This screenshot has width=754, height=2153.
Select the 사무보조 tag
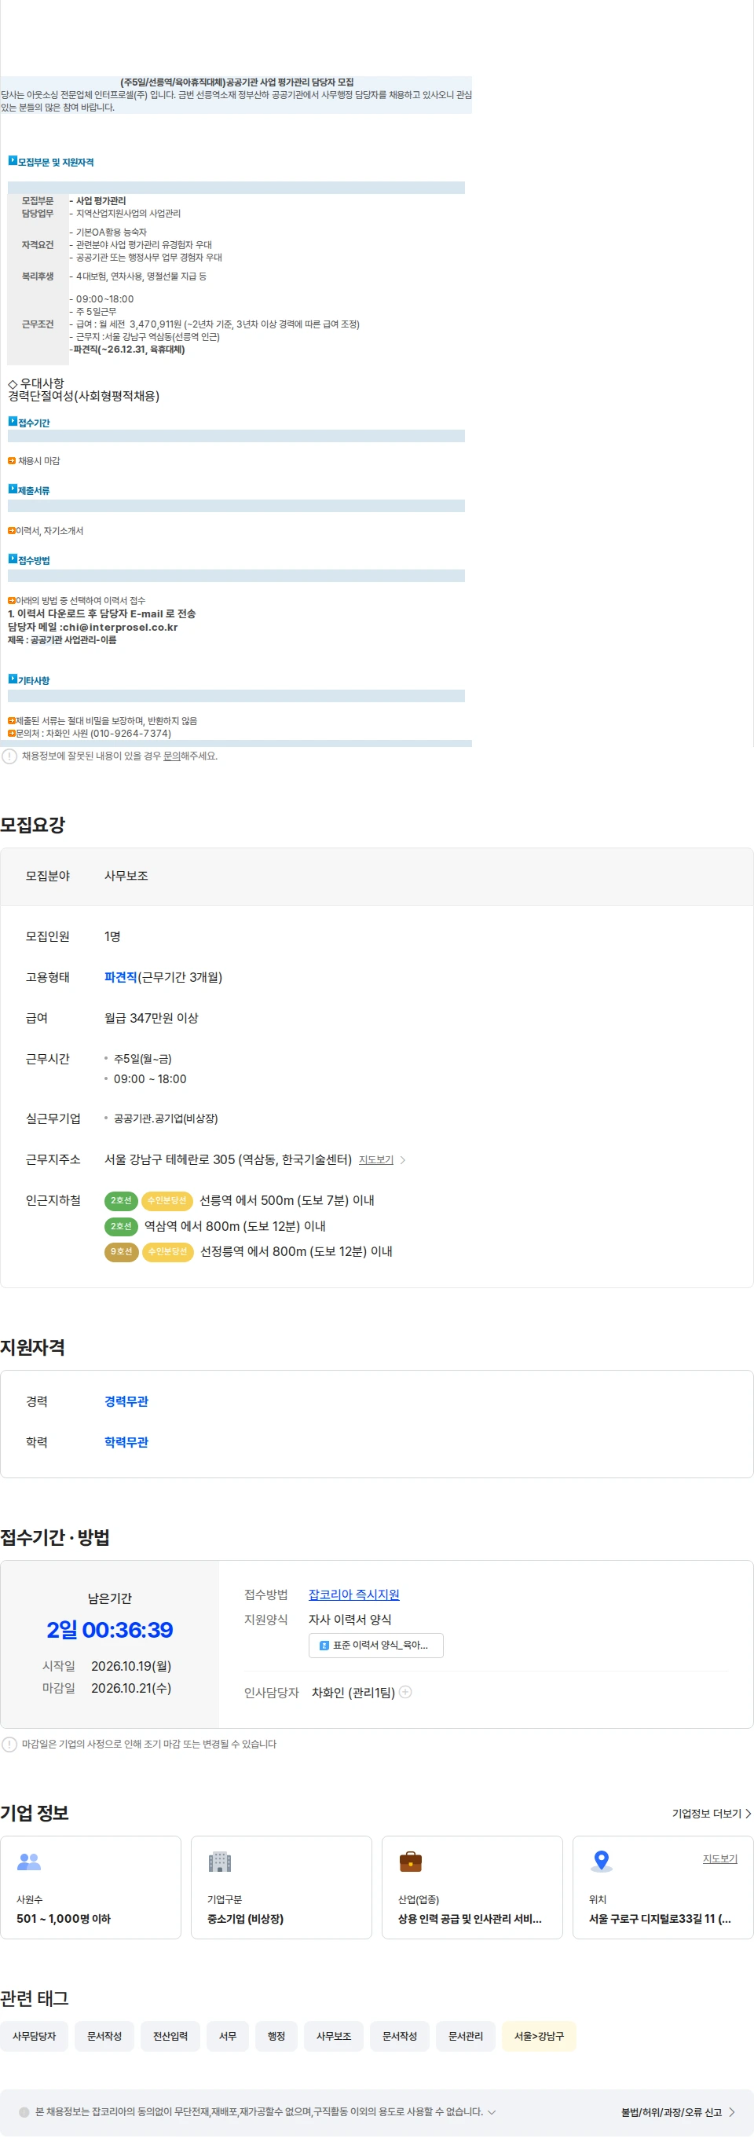334,2037
